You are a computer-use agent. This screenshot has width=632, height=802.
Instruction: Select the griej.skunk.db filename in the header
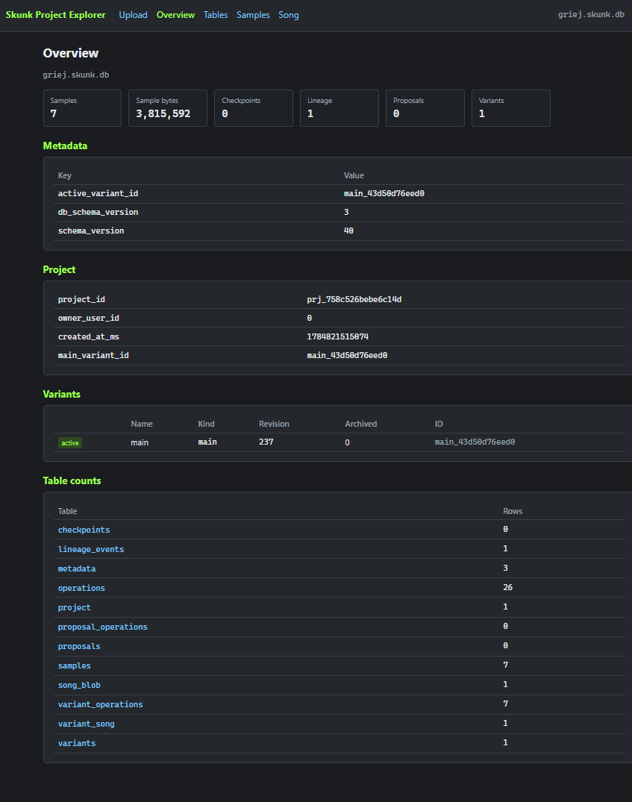tap(591, 14)
